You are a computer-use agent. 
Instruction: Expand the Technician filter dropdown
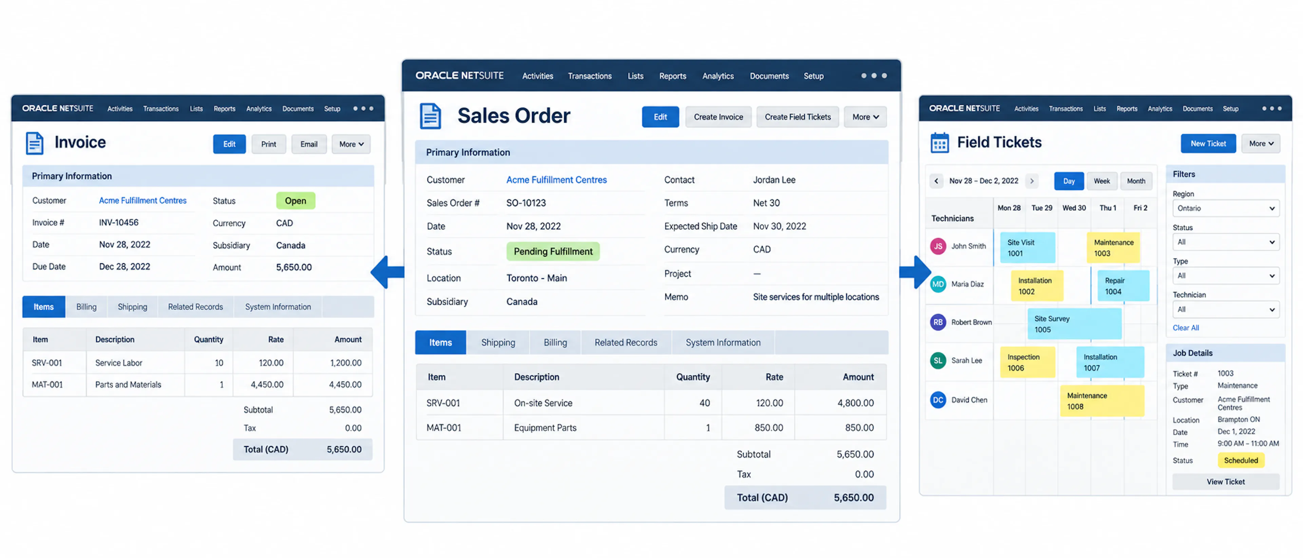pyautogui.click(x=1226, y=309)
